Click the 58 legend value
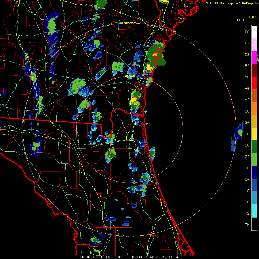 pos(247,54)
